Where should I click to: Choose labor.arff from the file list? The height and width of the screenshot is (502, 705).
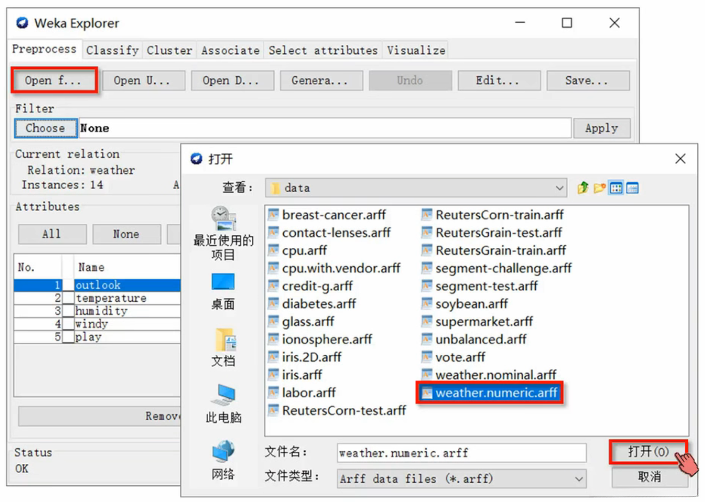[x=302, y=392]
